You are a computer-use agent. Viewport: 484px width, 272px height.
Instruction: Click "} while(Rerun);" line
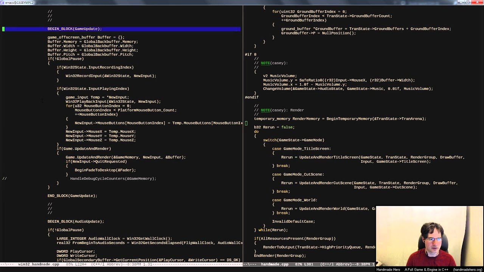pyautogui.click(x=271, y=230)
